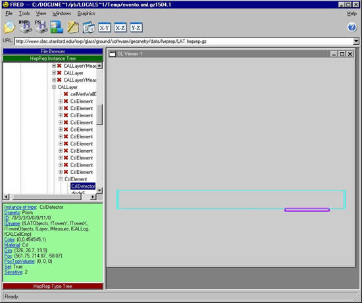The height and width of the screenshot is (303, 362).
Task: Click the PS export toolbar icon
Action: [41, 27]
